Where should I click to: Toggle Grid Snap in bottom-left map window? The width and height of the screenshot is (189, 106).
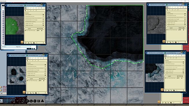pyautogui.click(x=36, y=76)
